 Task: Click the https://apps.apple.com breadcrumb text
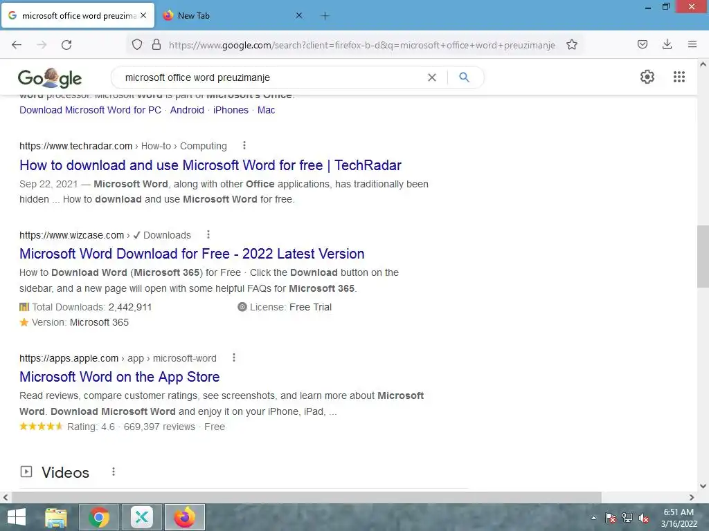[69, 358]
